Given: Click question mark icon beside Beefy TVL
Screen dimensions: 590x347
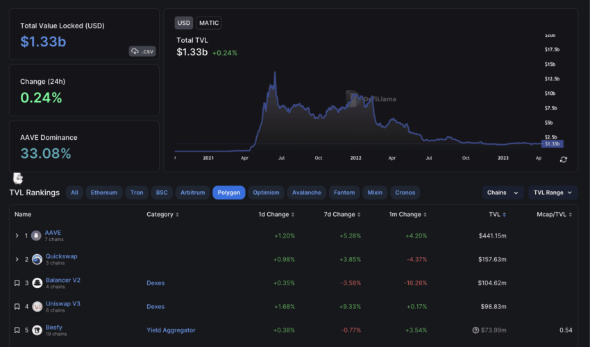Looking at the screenshot, I should tap(475, 330).
